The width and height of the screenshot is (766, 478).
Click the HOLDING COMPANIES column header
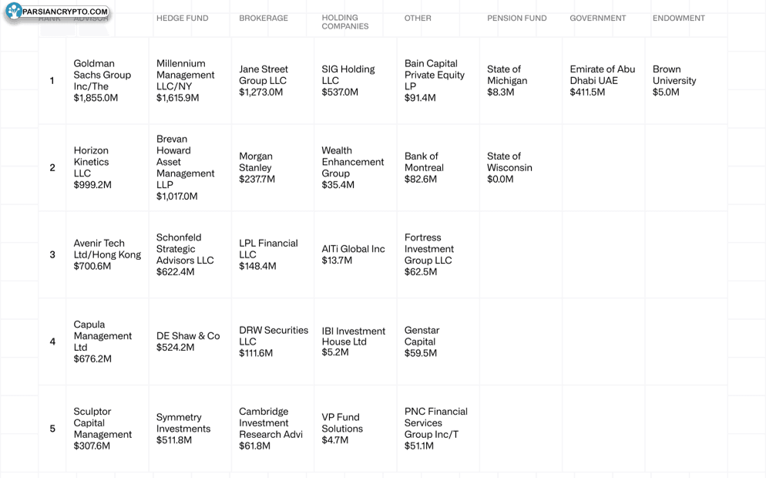345,22
